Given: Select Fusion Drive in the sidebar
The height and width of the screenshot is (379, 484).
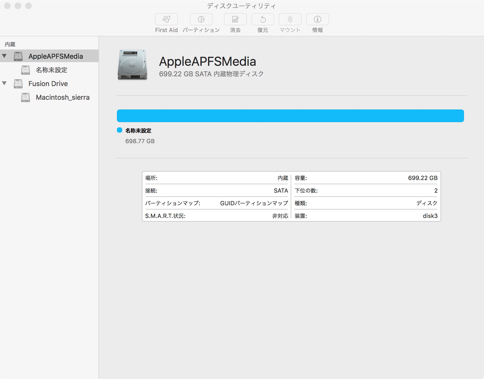Looking at the screenshot, I should [x=49, y=83].
